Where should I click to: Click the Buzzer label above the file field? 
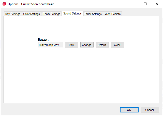pyautogui.click(x=43, y=40)
